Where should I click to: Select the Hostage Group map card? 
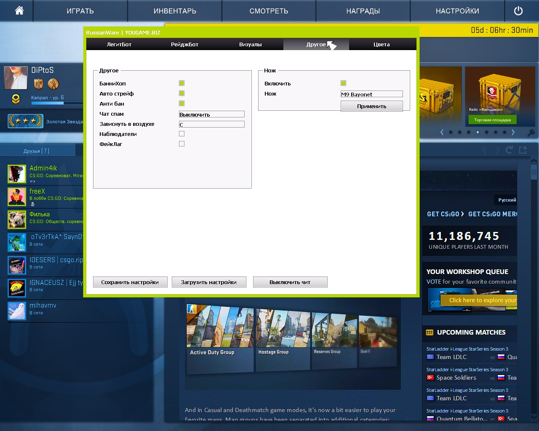(283, 339)
